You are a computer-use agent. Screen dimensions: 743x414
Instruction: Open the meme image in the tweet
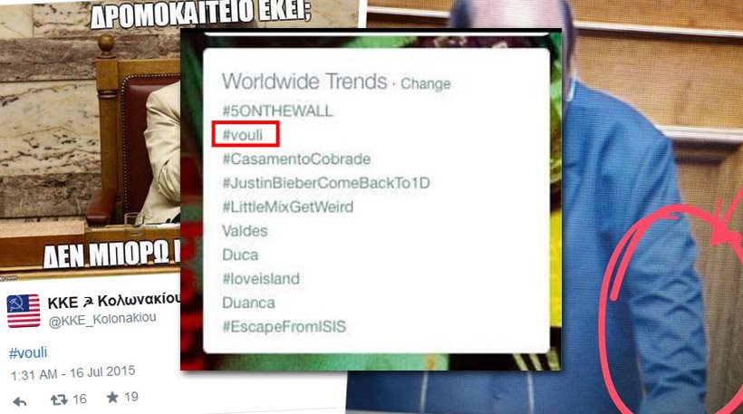coord(90,138)
